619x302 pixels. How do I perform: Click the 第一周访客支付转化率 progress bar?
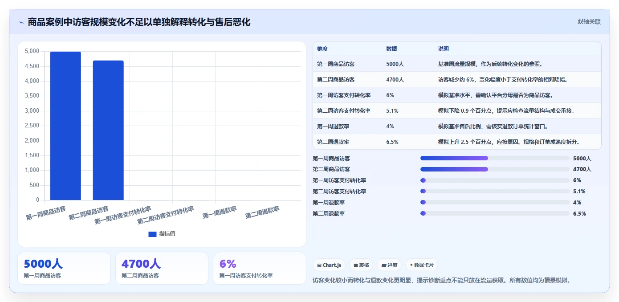point(495,180)
